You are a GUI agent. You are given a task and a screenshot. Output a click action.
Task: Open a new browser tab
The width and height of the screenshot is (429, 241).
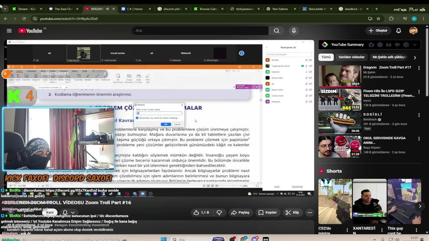pos(376,9)
